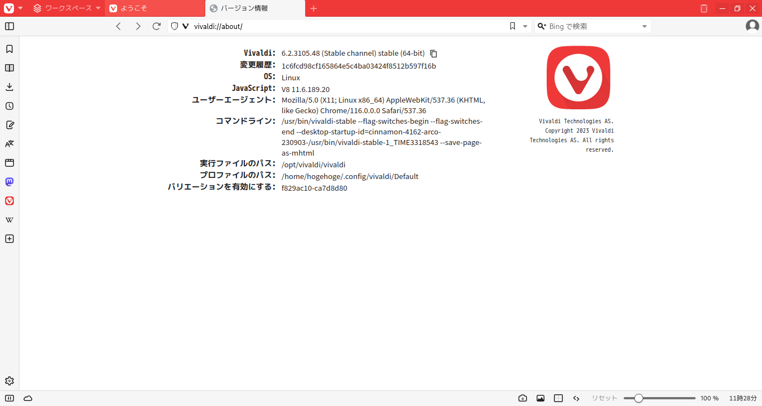Open the tracker blocker shield icon
Image resolution: width=762 pixels, height=406 pixels.
click(174, 26)
